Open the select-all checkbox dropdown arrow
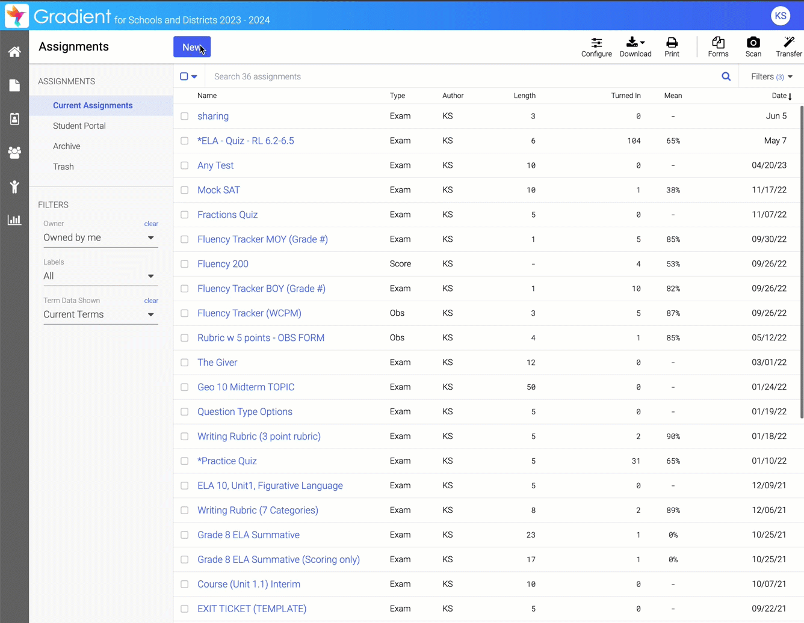Screen dimensions: 804x623 (194, 77)
